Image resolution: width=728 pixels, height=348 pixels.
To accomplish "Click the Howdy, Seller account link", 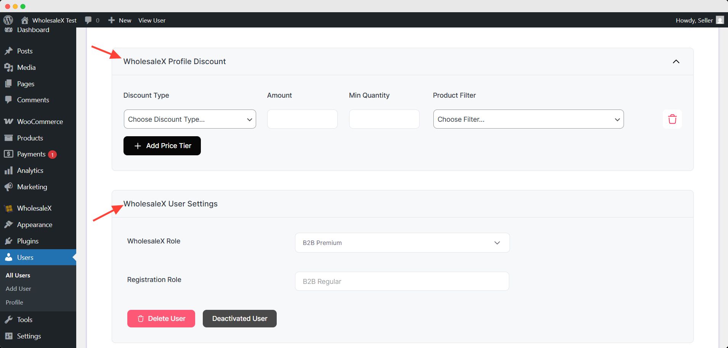I will tap(694, 20).
